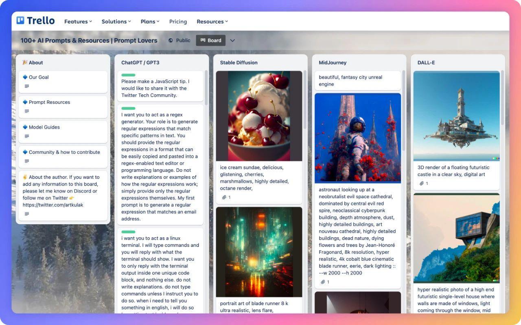Click description icon on About the author card

pyautogui.click(x=27, y=214)
